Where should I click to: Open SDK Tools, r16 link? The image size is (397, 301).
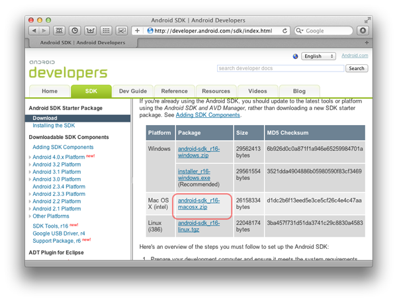coord(50,226)
